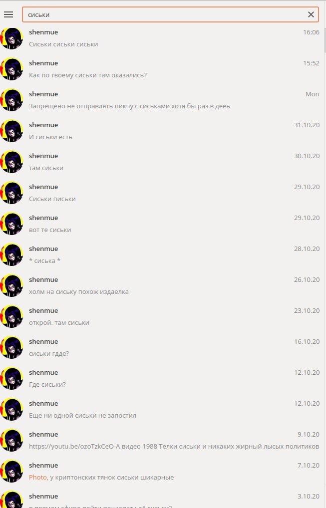Open the message dated 26.10.20
The width and height of the screenshot is (326, 508).
[163, 286]
